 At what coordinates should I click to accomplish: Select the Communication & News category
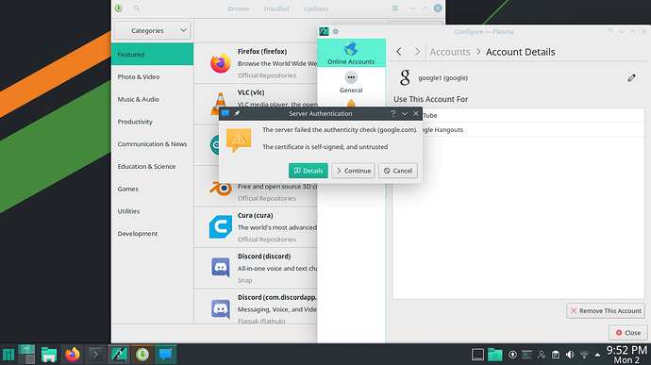[x=152, y=144]
